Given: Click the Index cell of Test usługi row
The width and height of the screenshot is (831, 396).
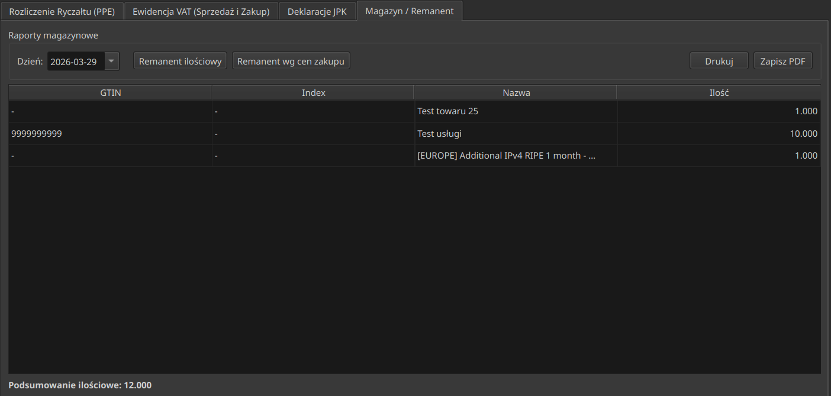Looking at the screenshot, I should coord(313,134).
